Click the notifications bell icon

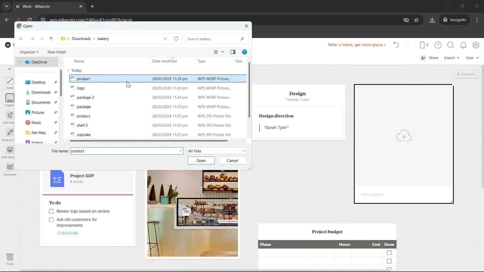[463, 45]
